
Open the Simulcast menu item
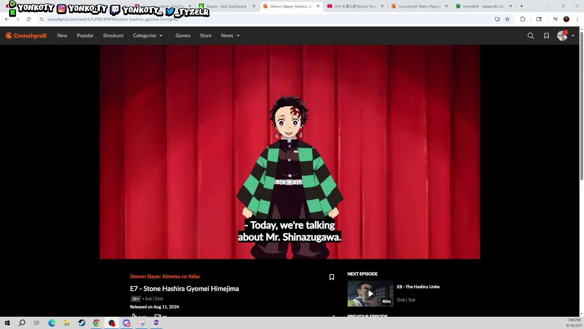pos(113,36)
